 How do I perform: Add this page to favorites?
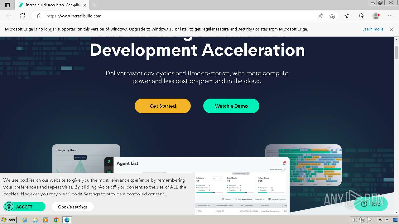tap(332, 16)
